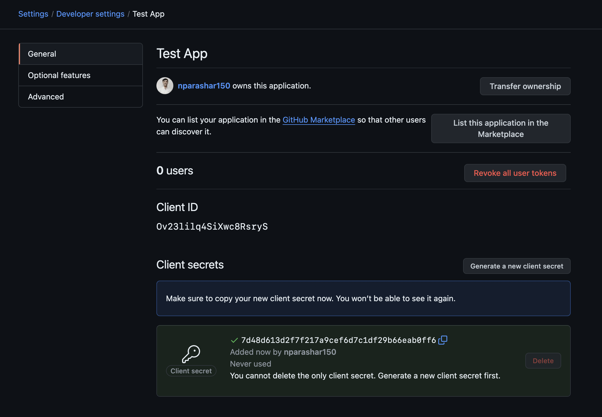Navigate to Settings breadcrumb link
The width and height of the screenshot is (602, 417).
[33, 14]
